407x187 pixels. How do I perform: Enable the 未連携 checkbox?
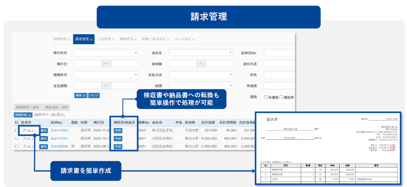(x=266, y=97)
